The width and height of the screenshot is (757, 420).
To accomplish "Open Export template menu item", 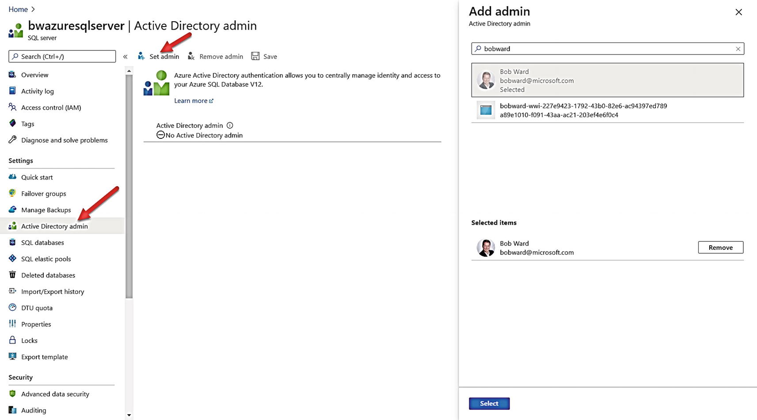I will tap(45, 357).
